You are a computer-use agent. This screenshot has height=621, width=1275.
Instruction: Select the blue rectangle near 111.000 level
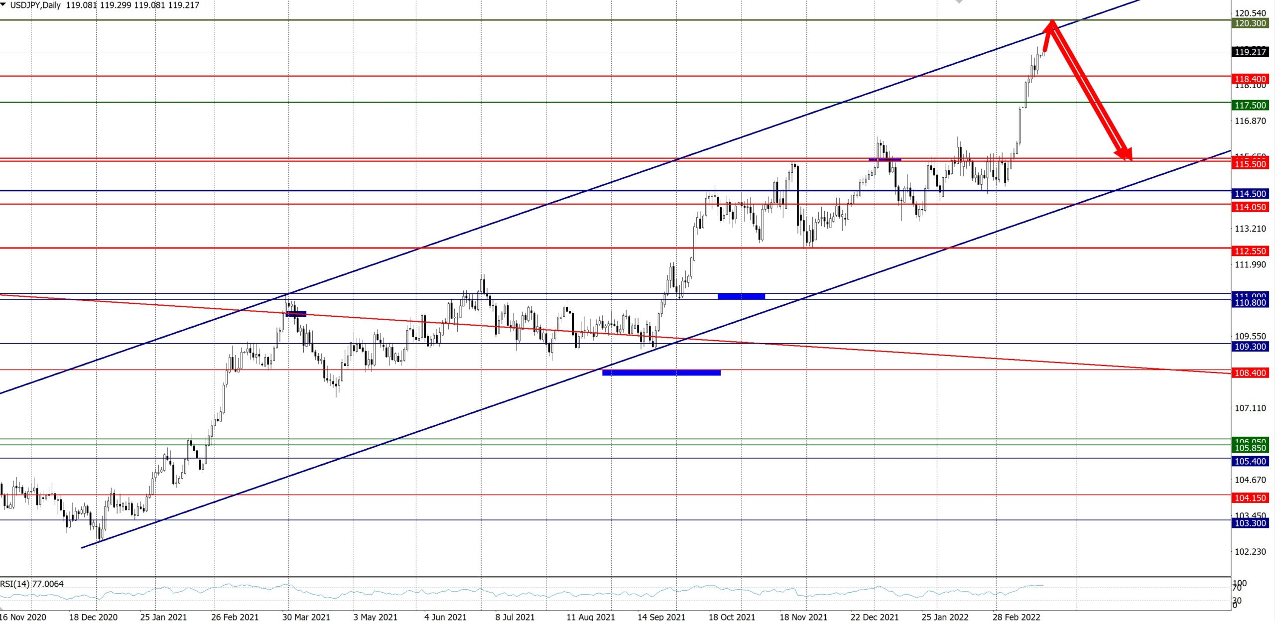pos(741,296)
